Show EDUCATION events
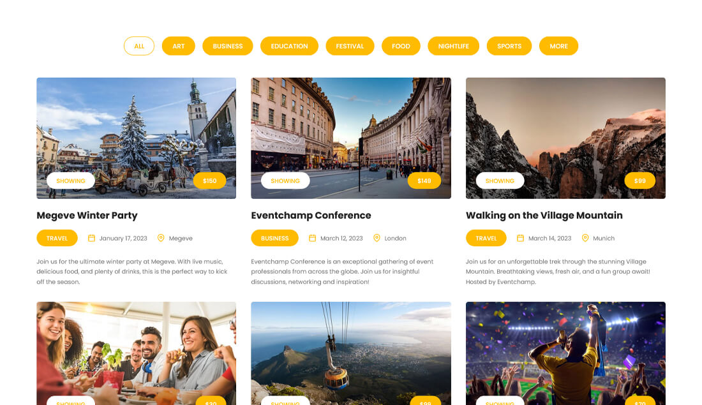702x405 pixels. 289,46
